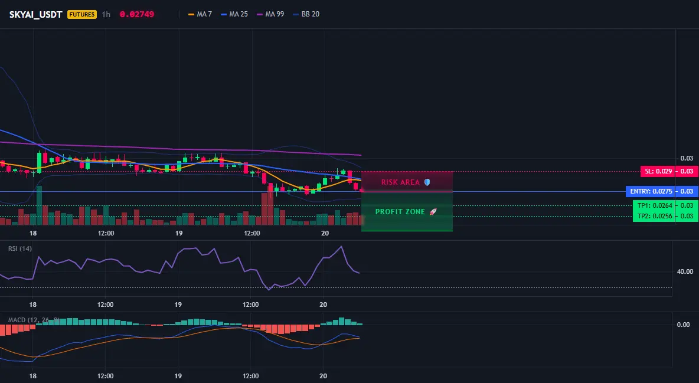The height and width of the screenshot is (383, 699).
Task: Click the 0.02749 current price value
Action: click(x=137, y=14)
